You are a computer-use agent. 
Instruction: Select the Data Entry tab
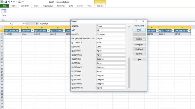click(25, 6)
